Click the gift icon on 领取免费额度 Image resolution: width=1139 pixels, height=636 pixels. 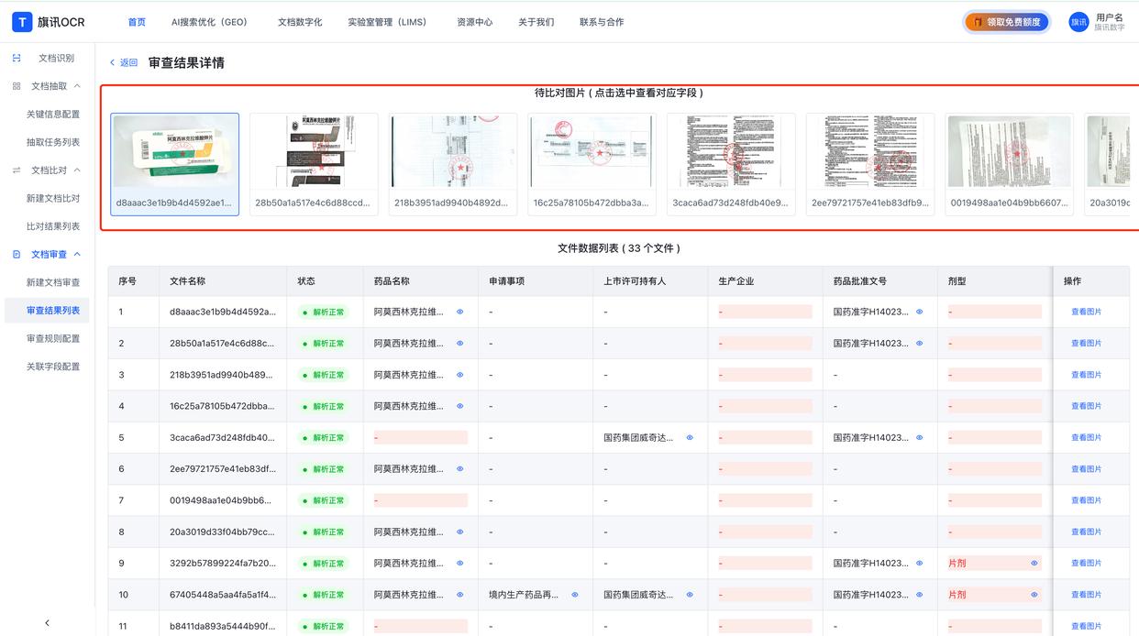979,22
